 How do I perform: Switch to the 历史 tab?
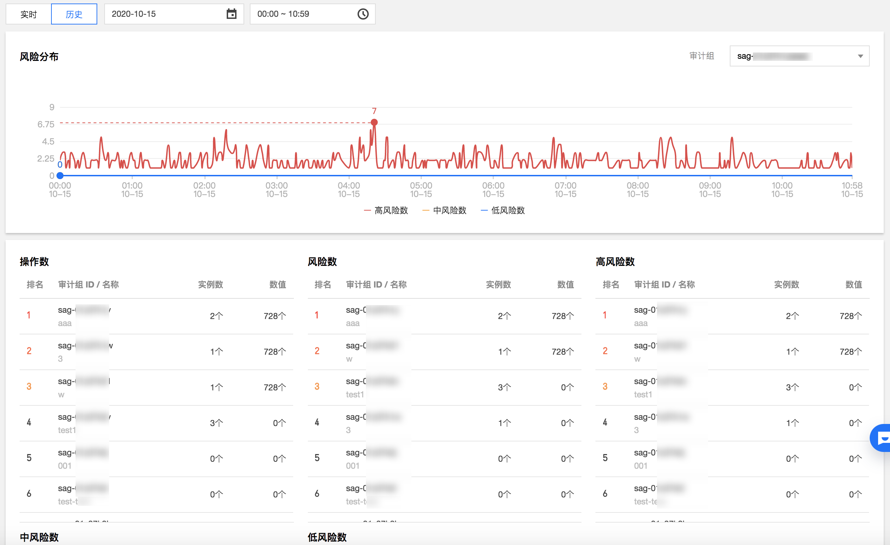point(74,14)
